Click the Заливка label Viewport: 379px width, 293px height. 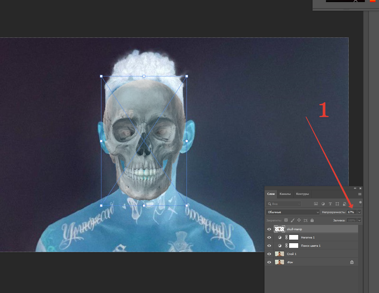click(339, 220)
